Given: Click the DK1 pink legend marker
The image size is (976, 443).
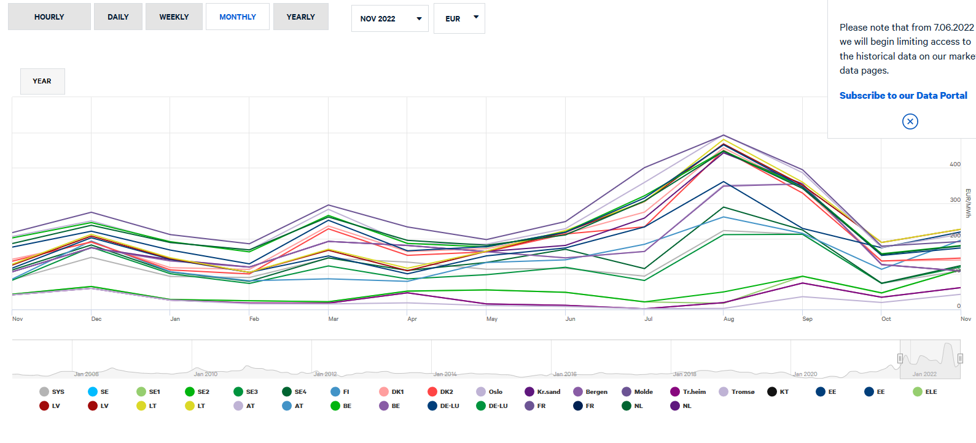Looking at the screenshot, I should click(384, 391).
